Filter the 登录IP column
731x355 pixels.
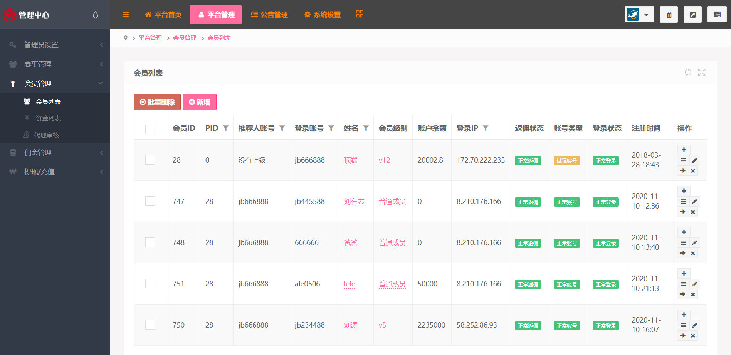point(486,128)
